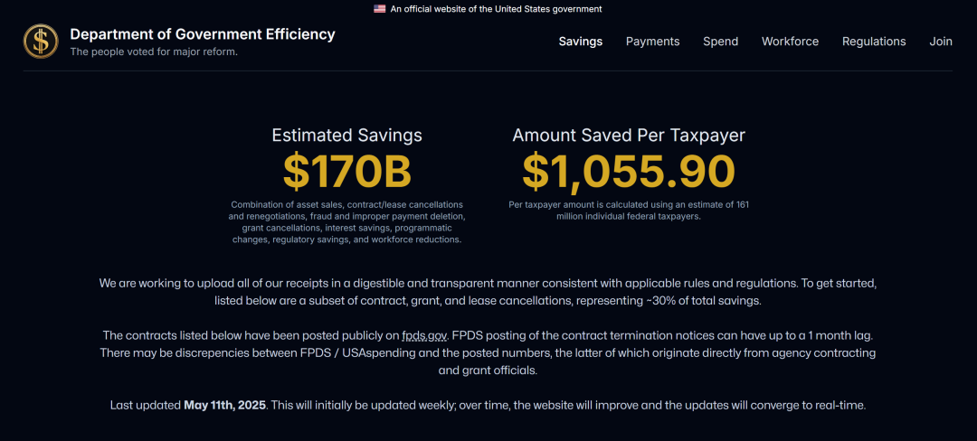The width and height of the screenshot is (977, 441).
Task: Click the official website government banner text
Action: pyautogui.click(x=496, y=9)
